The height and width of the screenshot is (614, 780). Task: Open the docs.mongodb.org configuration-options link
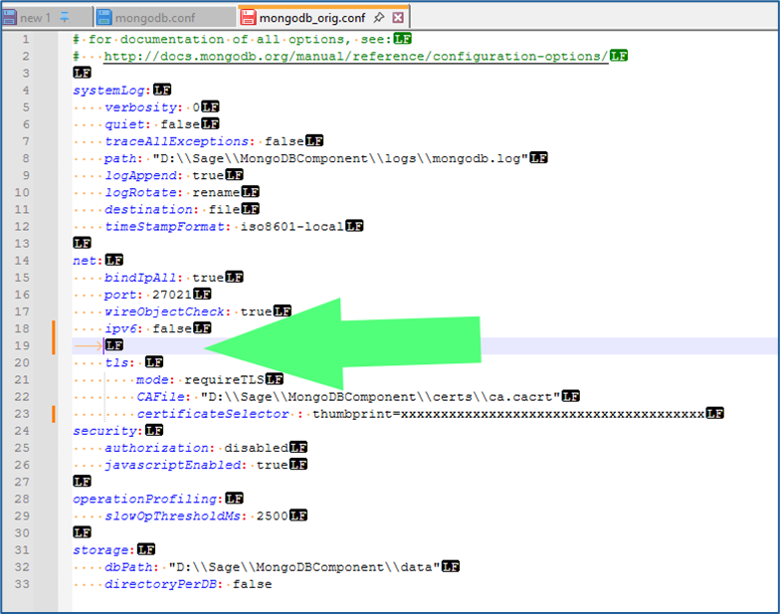(355, 56)
